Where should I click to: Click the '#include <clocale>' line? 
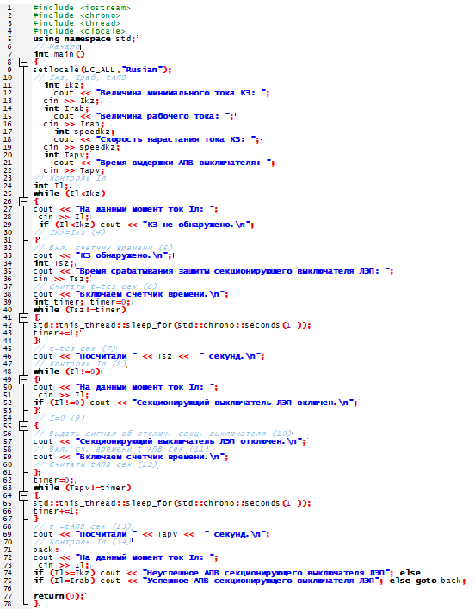(79, 31)
